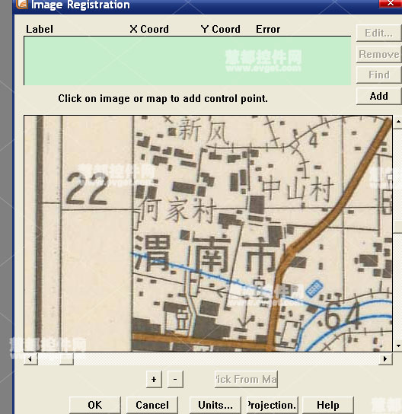Open the Units... settings
Screen dimensions: 402x414
[x=215, y=405]
